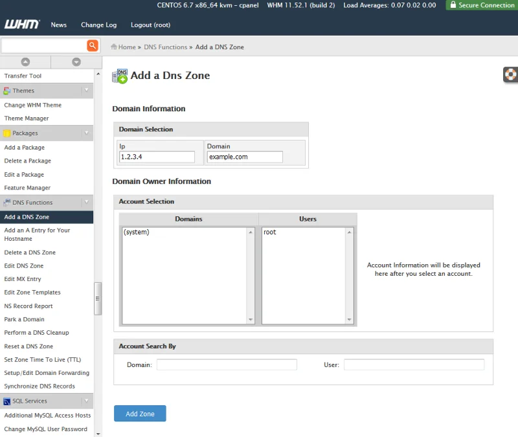
Task: Open Edit MX Entry
Action: pyautogui.click(x=23, y=279)
